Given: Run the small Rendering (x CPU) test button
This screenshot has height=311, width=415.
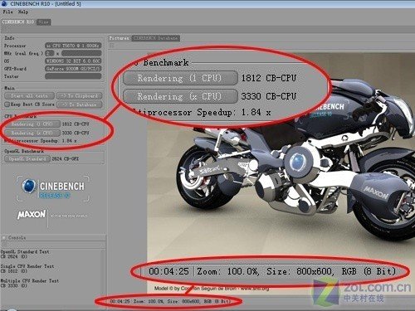Looking at the screenshot, I should [x=32, y=133].
